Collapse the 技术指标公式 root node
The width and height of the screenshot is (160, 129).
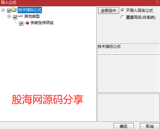point(3,10)
